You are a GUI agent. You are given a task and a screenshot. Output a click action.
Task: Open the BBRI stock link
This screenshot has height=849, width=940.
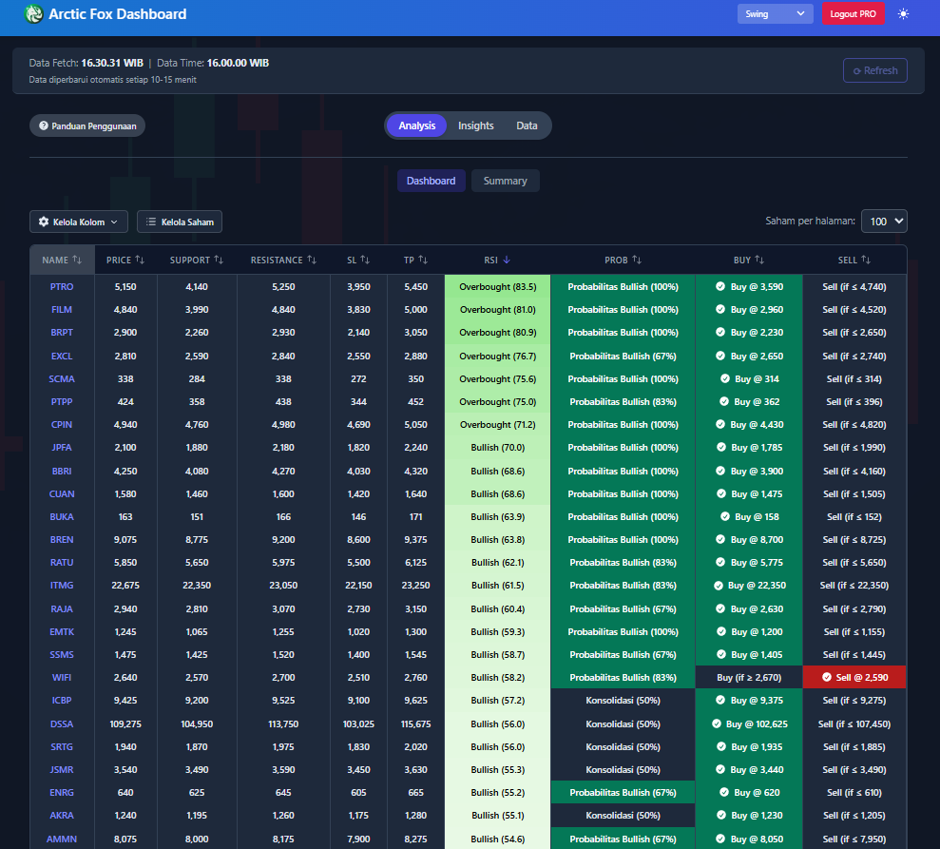(x=62, y=472)
